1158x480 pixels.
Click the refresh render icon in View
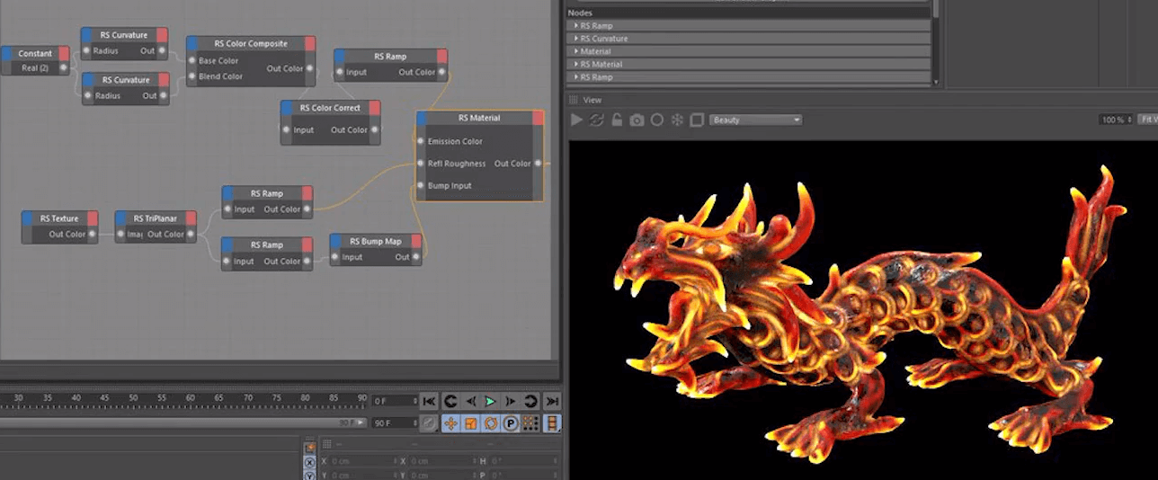[x=596, y=120]
